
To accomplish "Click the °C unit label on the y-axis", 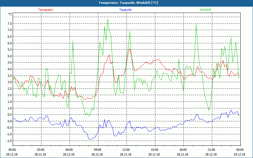I will pos(10,14).
